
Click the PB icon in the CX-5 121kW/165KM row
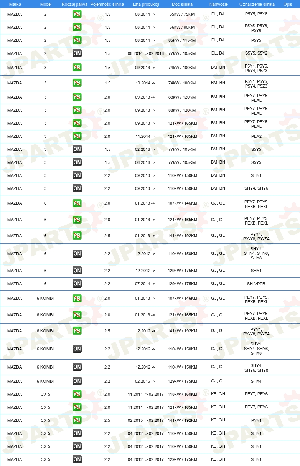(x=77, y=407)
